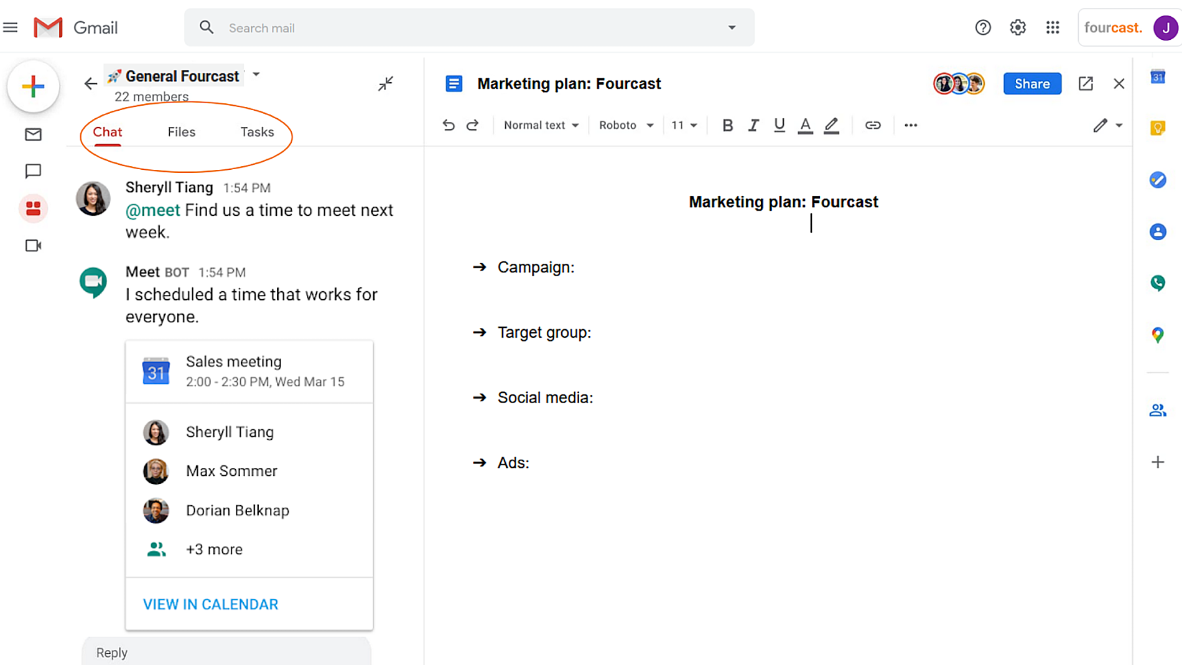This screenshot has width=1182, height=665.
Task: Open Meet video icon in left sidebar
Action: click(x=33, y=246)
